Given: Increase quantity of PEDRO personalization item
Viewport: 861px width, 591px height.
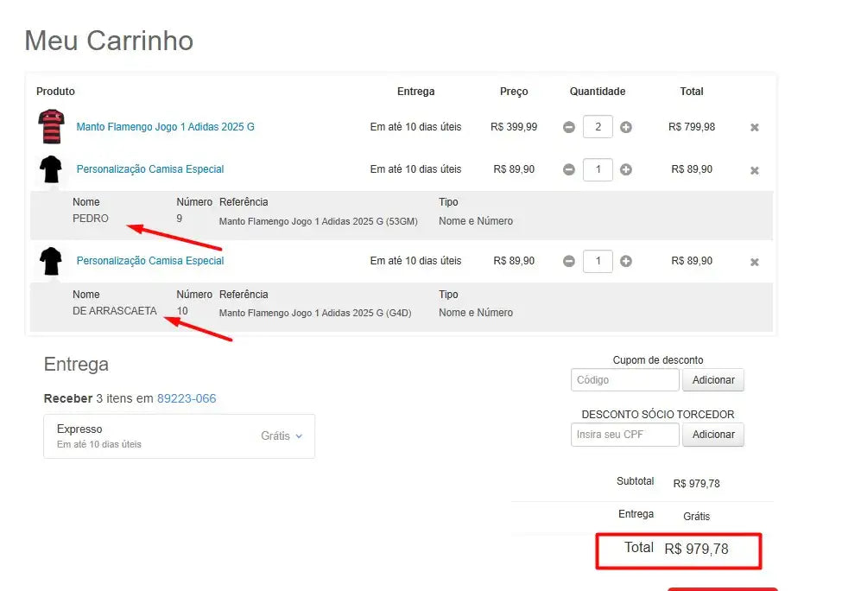Looking at the screenshot, I should (x=626, y=169).
